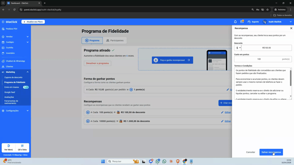This screenshot has height=165, width=294.
Task: Click the phone preview thumbnail
Action: coord(217,60)
